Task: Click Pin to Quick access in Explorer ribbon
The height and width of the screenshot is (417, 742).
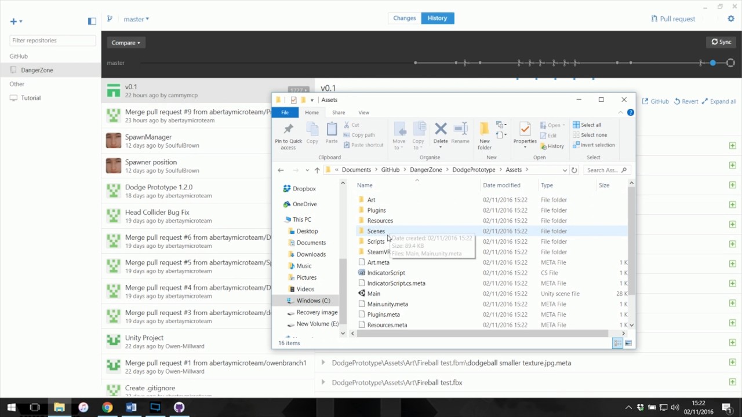Action: (288, 136)
